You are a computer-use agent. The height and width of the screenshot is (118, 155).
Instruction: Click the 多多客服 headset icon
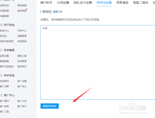point(1,50)
